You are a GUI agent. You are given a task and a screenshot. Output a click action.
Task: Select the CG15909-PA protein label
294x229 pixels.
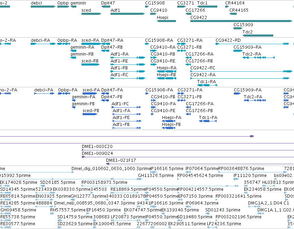click(x=248, y=90)
